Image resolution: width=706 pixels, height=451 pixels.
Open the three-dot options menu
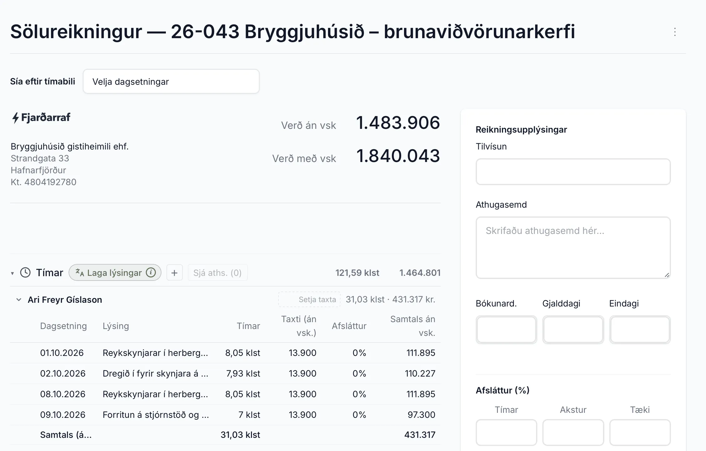pos(675,32)
